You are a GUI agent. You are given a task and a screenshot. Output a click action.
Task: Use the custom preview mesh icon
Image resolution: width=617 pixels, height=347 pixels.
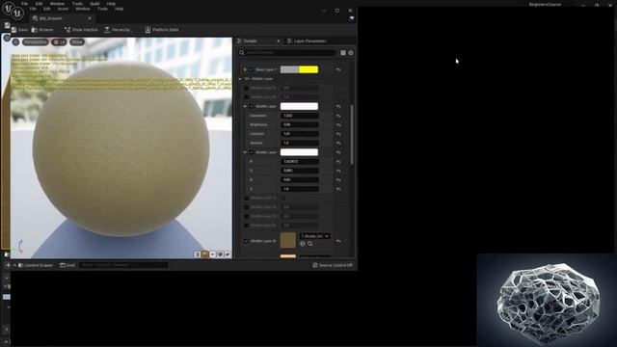click(228, 254)
